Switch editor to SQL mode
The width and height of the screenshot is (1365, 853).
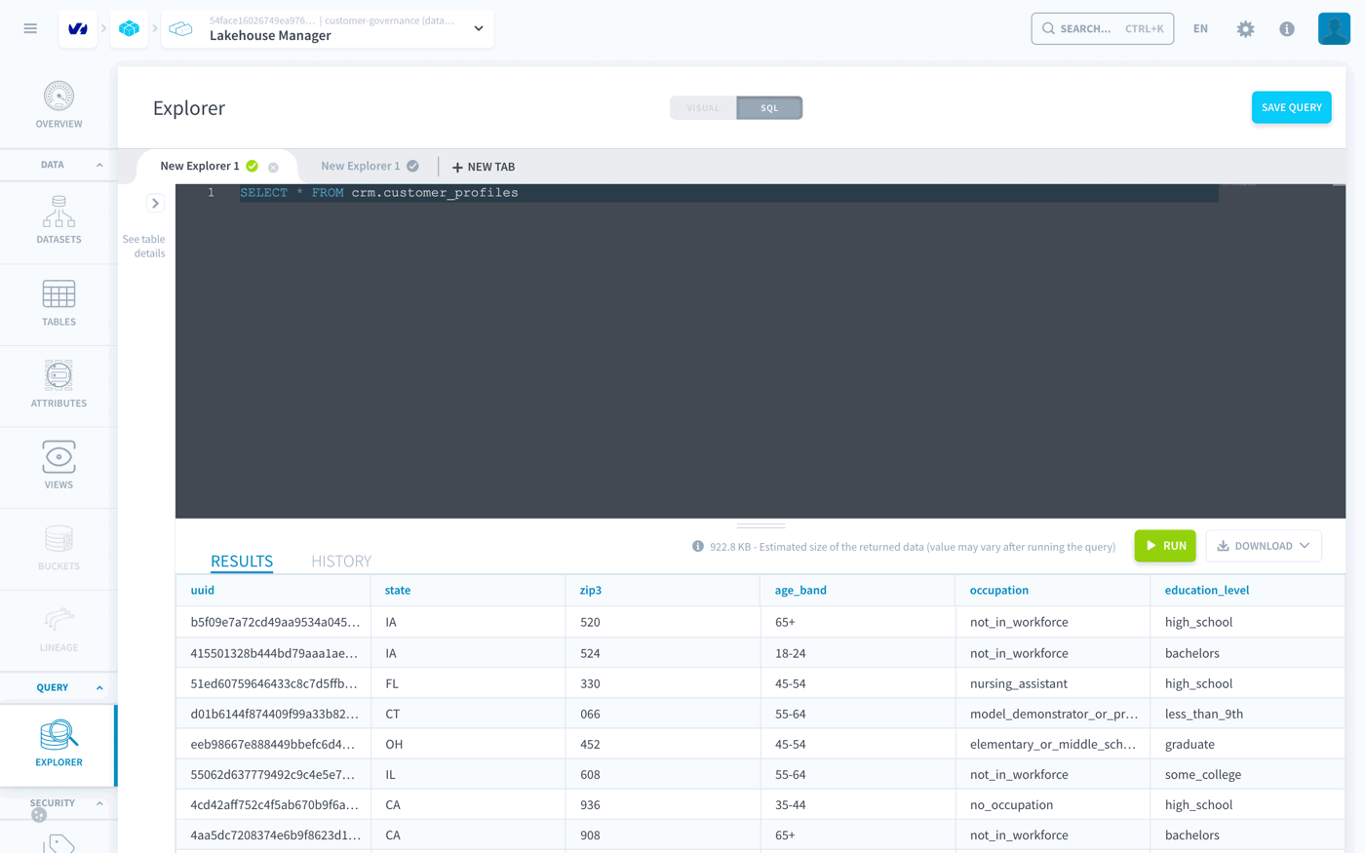(x=769, y=108)
